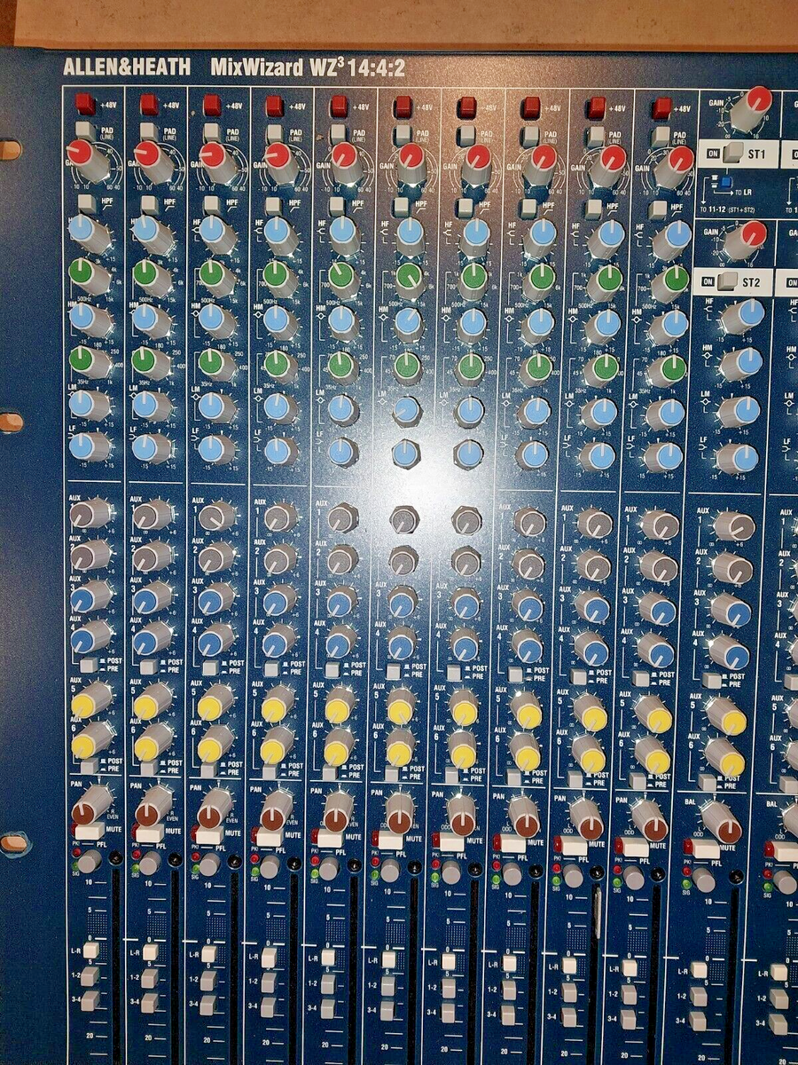Turn on the ST1 ON switch
The height and width of the screenshot is (1065, 798).
732,154
